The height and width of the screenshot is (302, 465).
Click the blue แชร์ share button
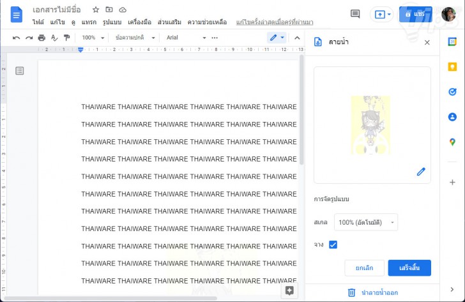coord(415,14)
